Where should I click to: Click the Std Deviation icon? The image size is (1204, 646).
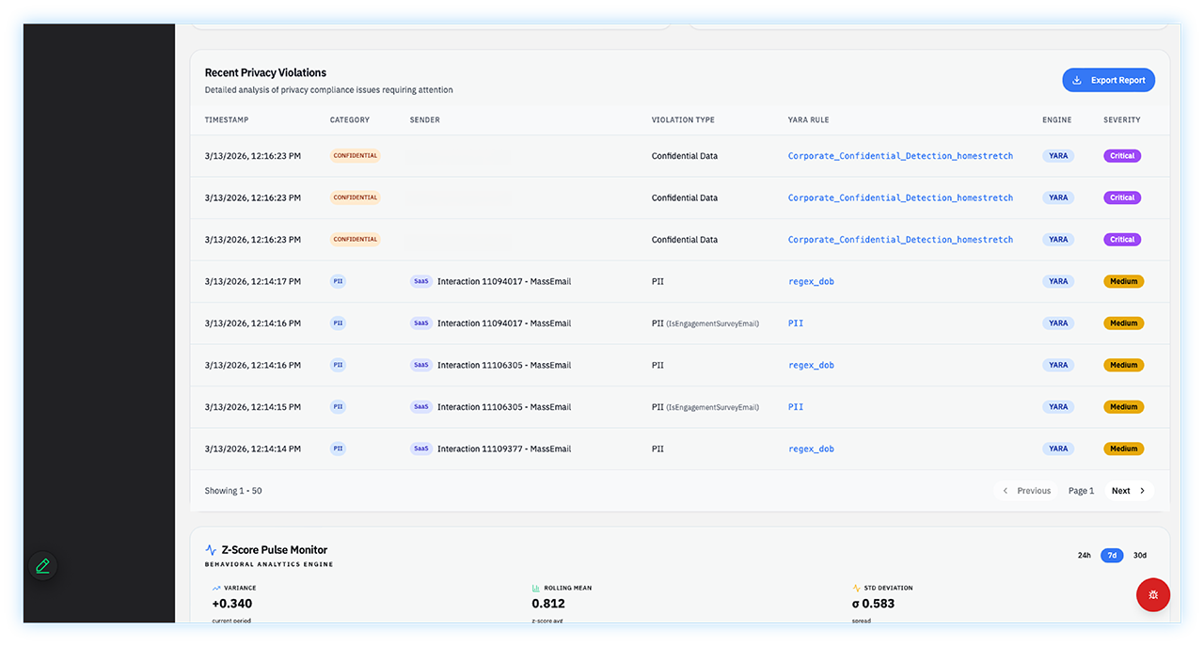pos(856,588)
